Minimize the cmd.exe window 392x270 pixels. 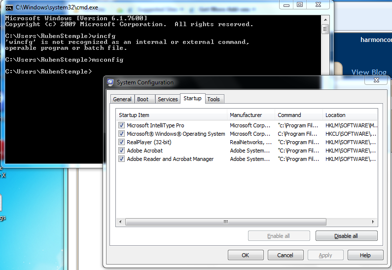point(286,4)
